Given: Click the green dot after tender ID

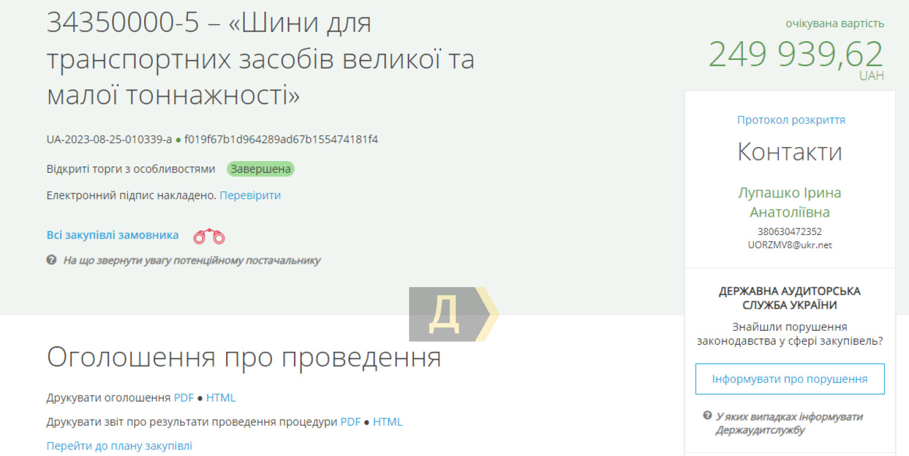Looking at the screenshot, I should [x=178, y=140].
